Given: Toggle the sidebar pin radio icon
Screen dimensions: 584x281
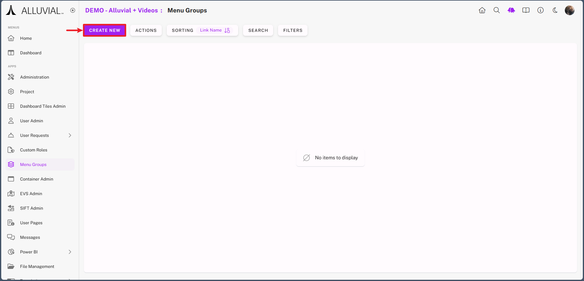Looking at the screenshot, I should [73, 10].
